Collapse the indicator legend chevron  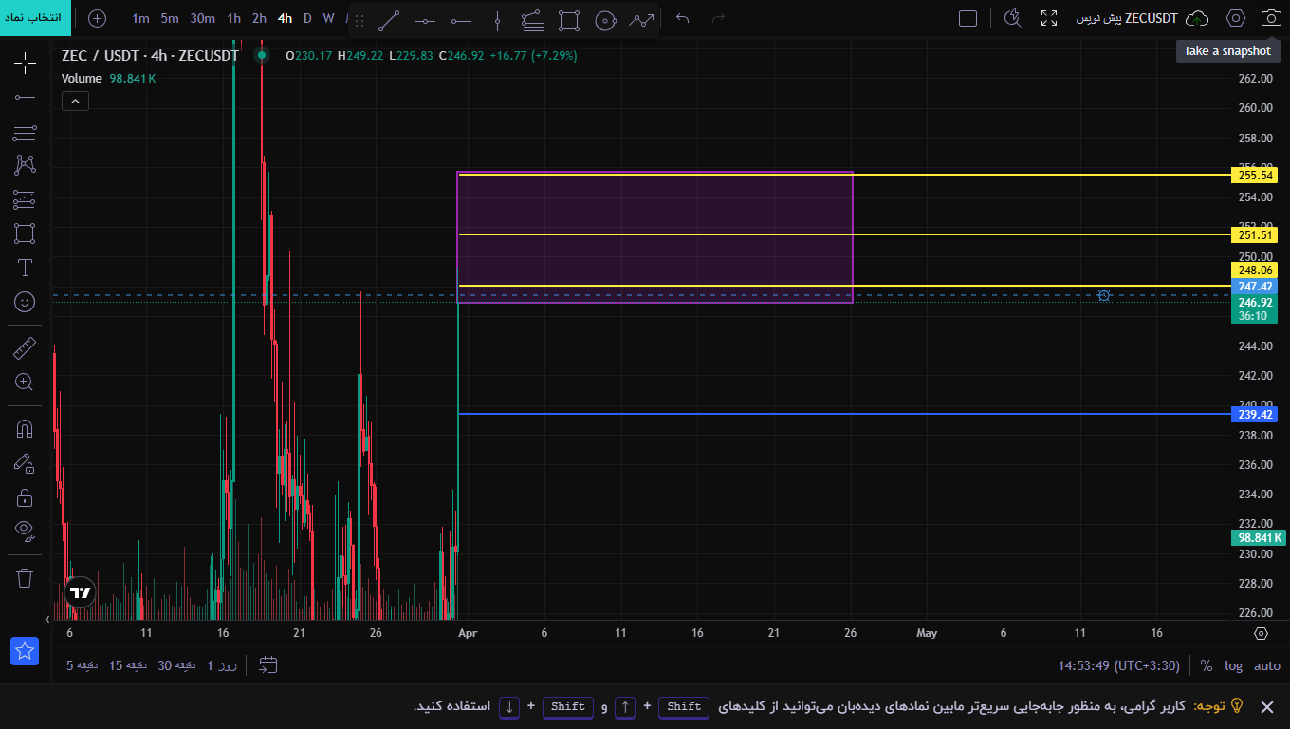[x=75, y=101]
